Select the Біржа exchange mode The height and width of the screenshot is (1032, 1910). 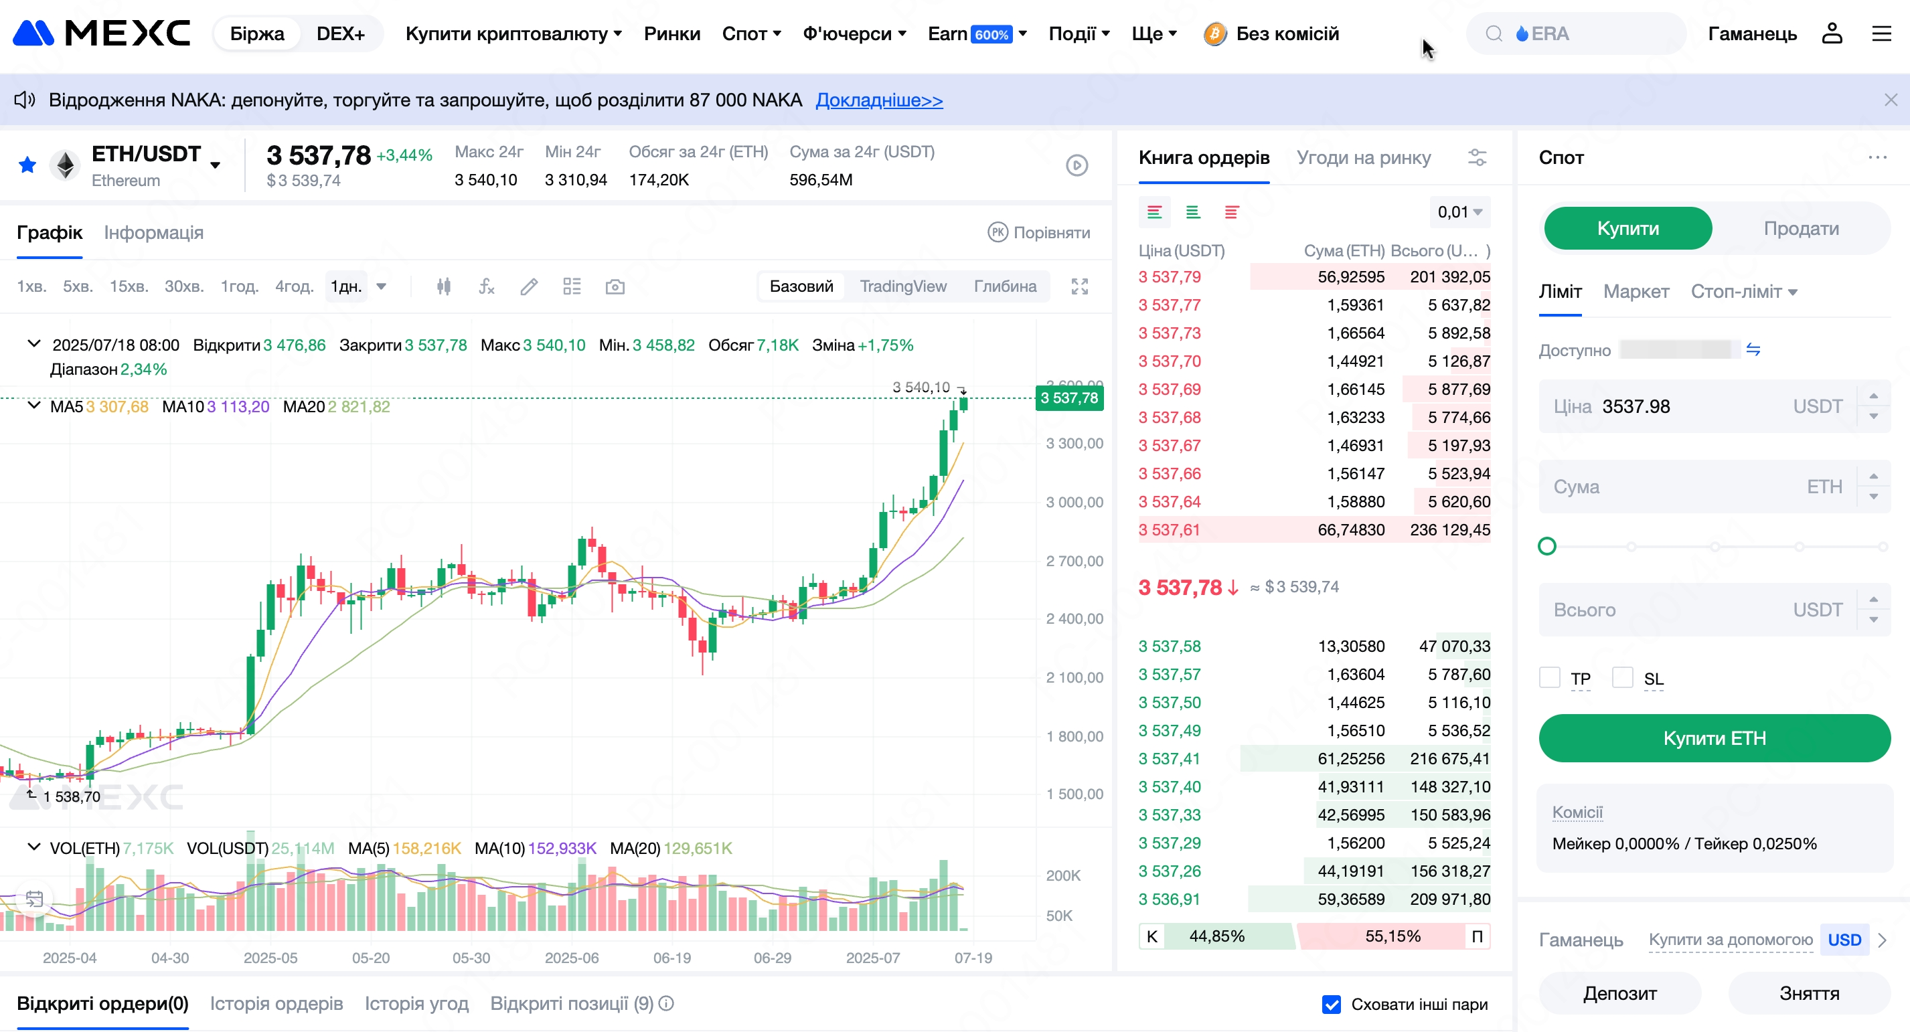[x=256, y=33]
